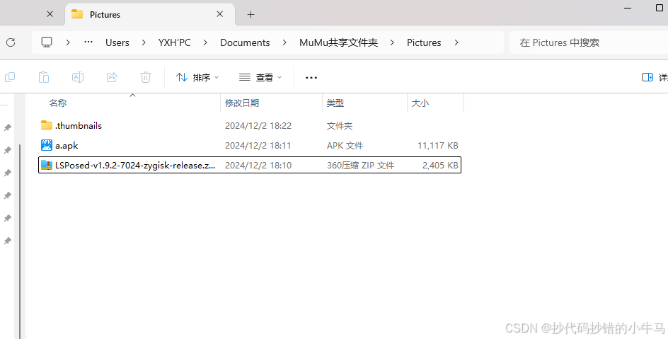The width and height of the screenshot is (668, 339).
Task: Add a new tab with plus button
Action: [x=251, y=14]
